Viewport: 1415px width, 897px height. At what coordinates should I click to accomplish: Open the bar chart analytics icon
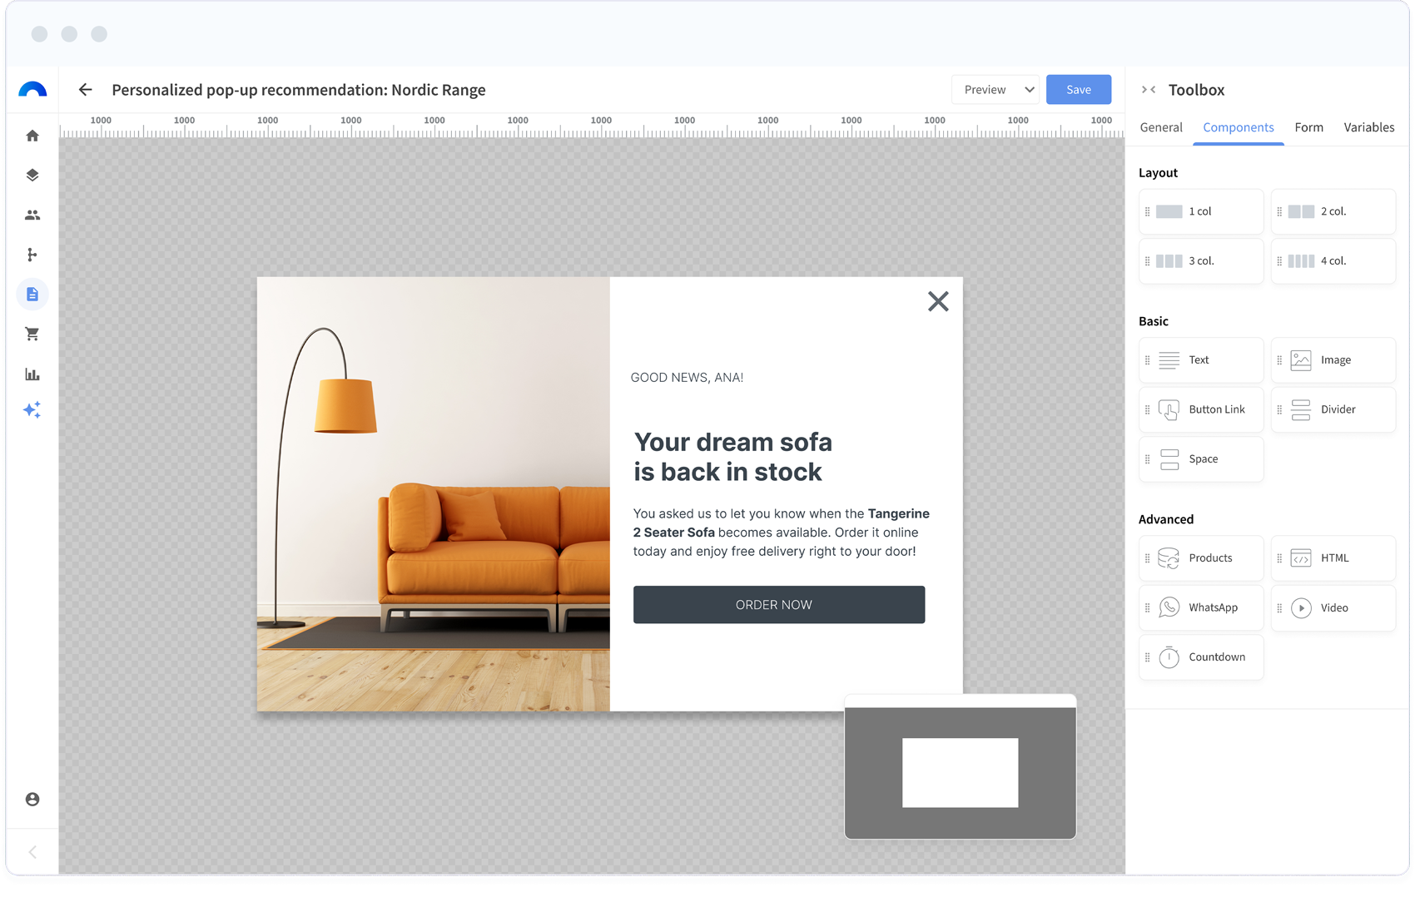pyautogui.click(x=32, y=374)
